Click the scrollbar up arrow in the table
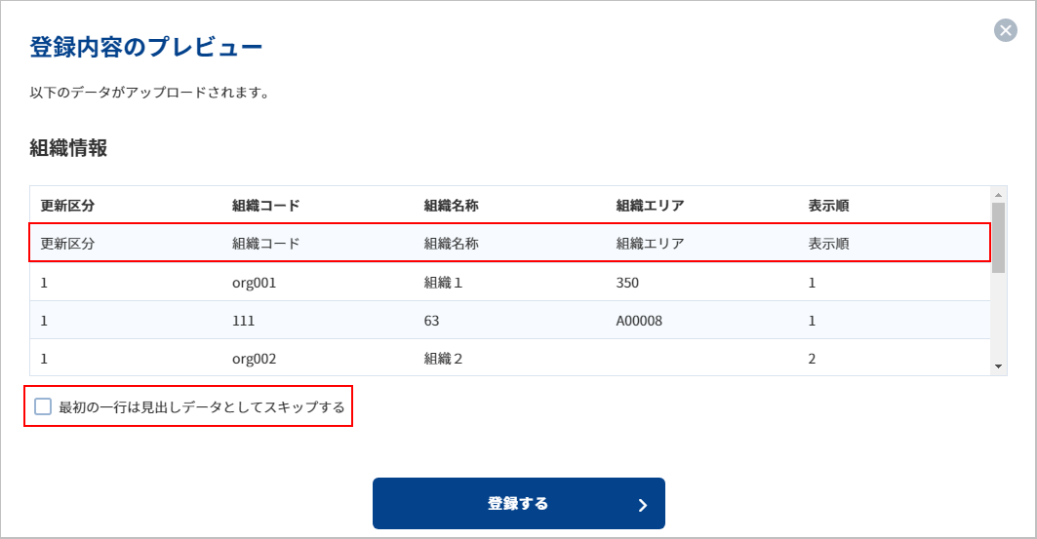Image resolution: width=1037 pixels, height=539 pixels. [x=999, y=195]
